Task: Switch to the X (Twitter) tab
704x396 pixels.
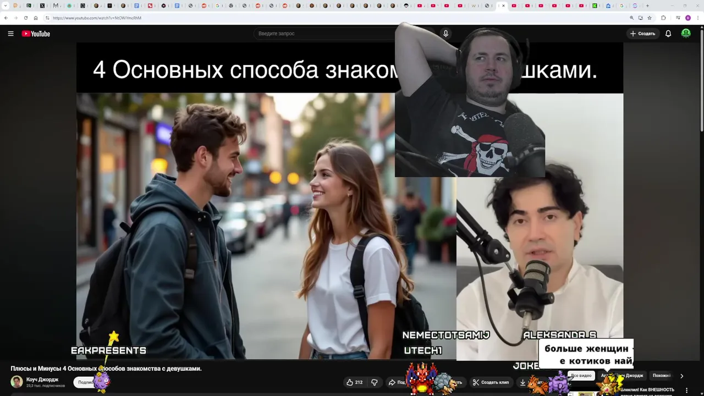Action: [42, 5]
